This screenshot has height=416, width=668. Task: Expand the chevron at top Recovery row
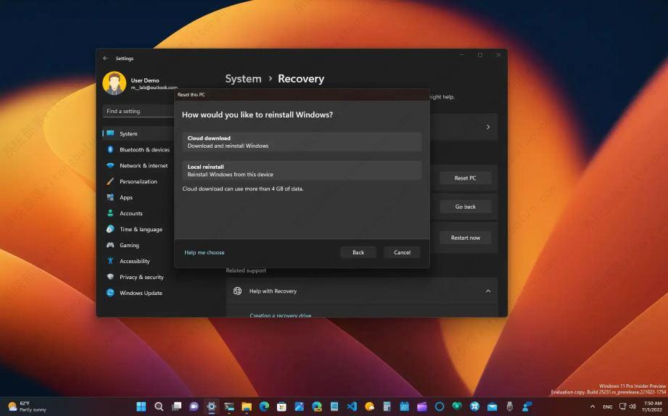pyautogui.click(x=487, y=127)
